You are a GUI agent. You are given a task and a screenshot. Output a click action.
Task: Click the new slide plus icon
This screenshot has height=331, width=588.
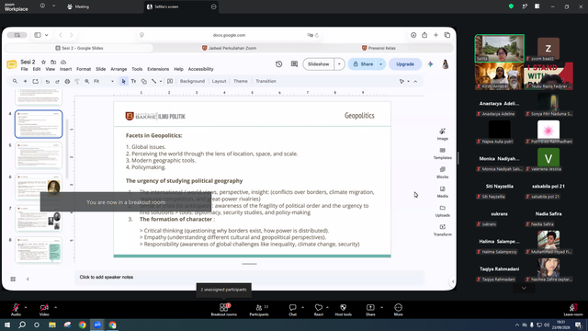click(25, 81)
